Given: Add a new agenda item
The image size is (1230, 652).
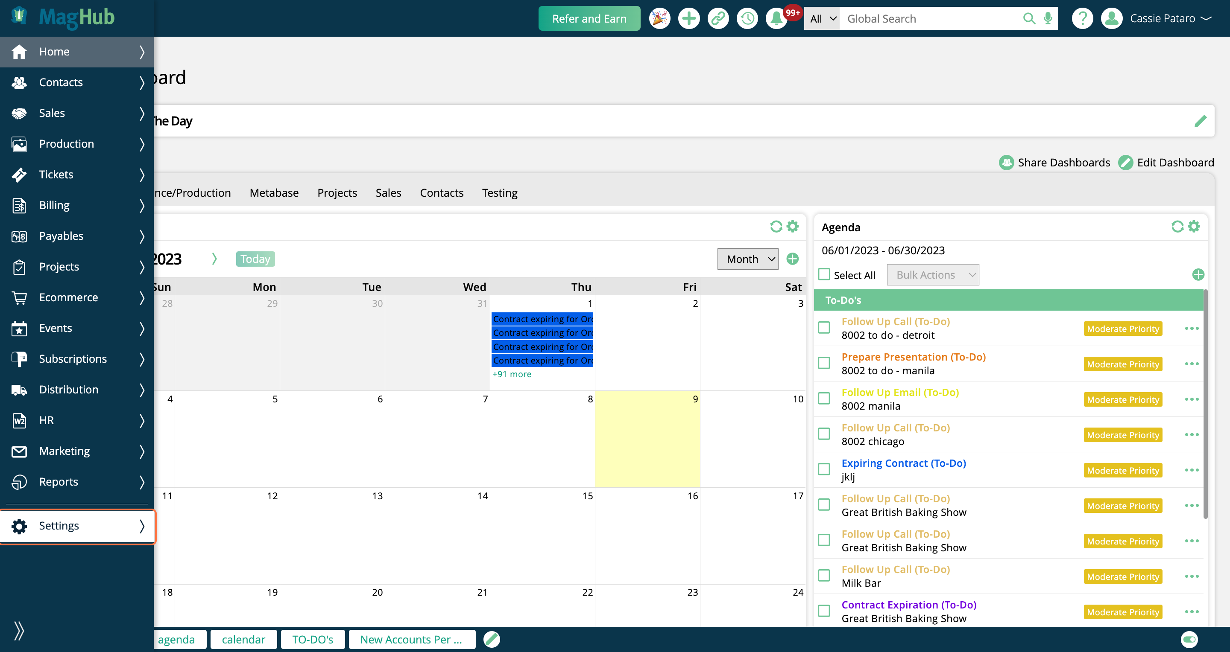Looking at the screenshot, I should coord(1198,275).
